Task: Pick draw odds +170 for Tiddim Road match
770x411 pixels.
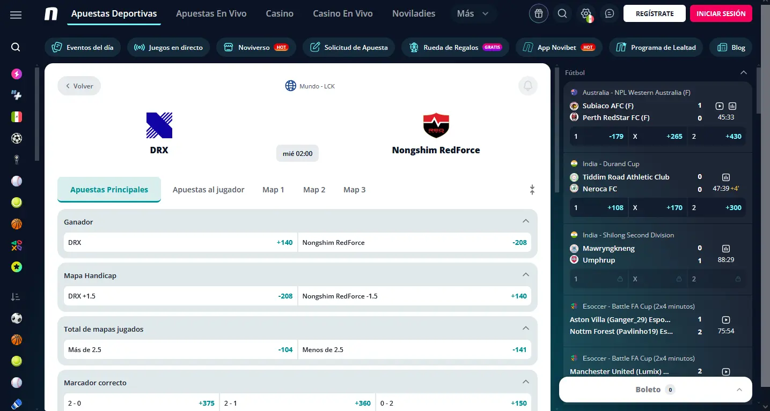Action: pyautogui.click(x=657, y=207)
